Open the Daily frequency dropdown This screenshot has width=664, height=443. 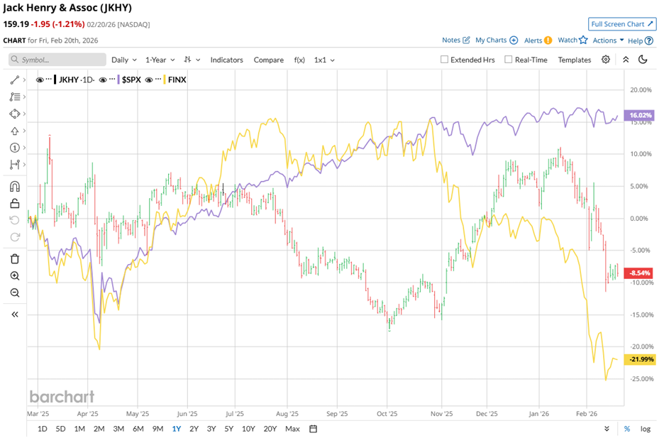tap(123, 60)
